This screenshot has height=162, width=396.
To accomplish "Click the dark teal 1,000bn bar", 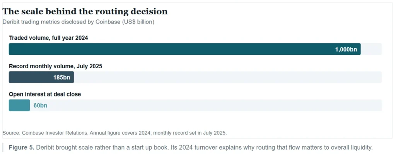I will tap(184, 49).
